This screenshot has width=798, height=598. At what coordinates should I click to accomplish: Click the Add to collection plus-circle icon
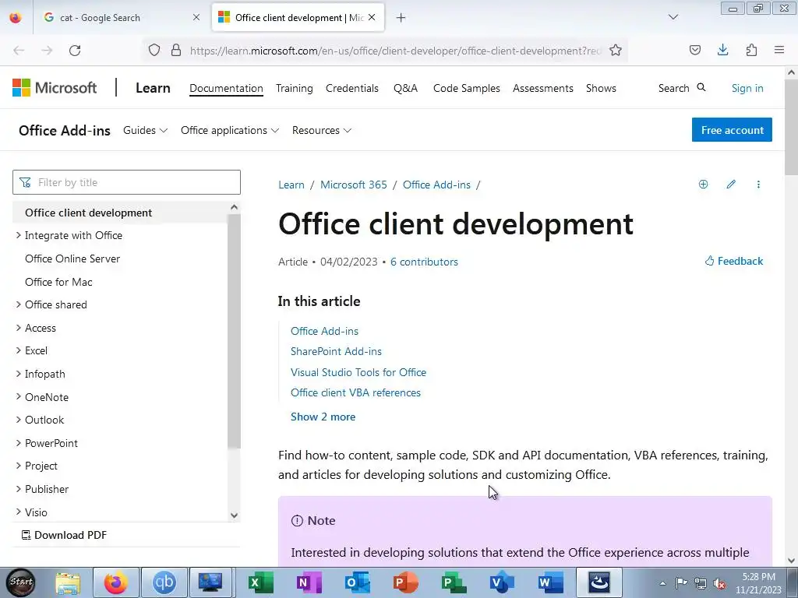(x=704, y=184)
